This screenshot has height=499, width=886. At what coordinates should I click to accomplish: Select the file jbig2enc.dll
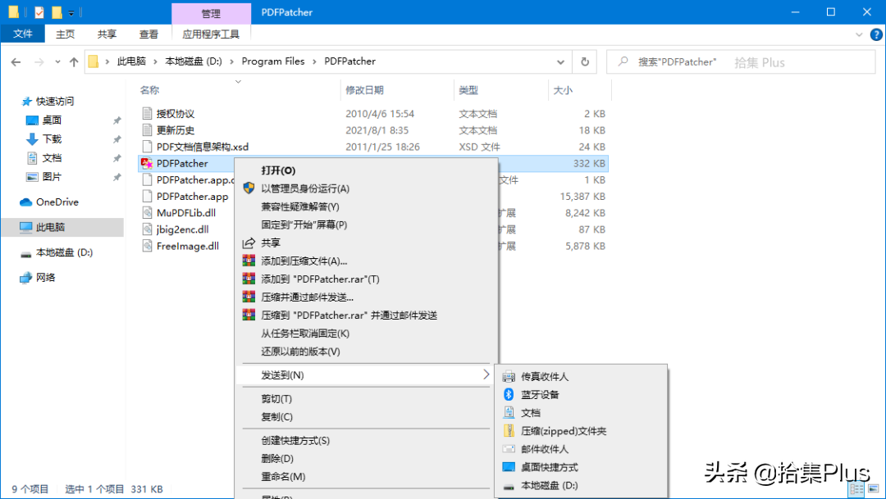point(182,229)
